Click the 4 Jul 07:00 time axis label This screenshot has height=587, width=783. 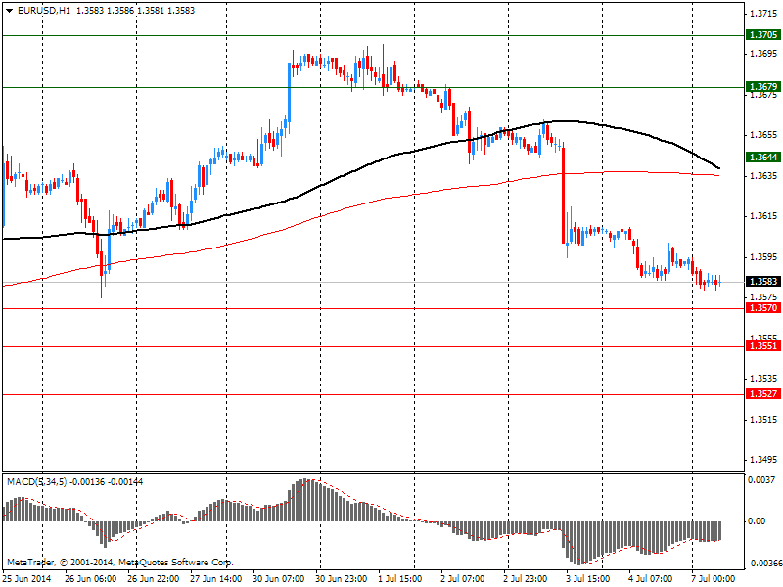pos(651,579)
